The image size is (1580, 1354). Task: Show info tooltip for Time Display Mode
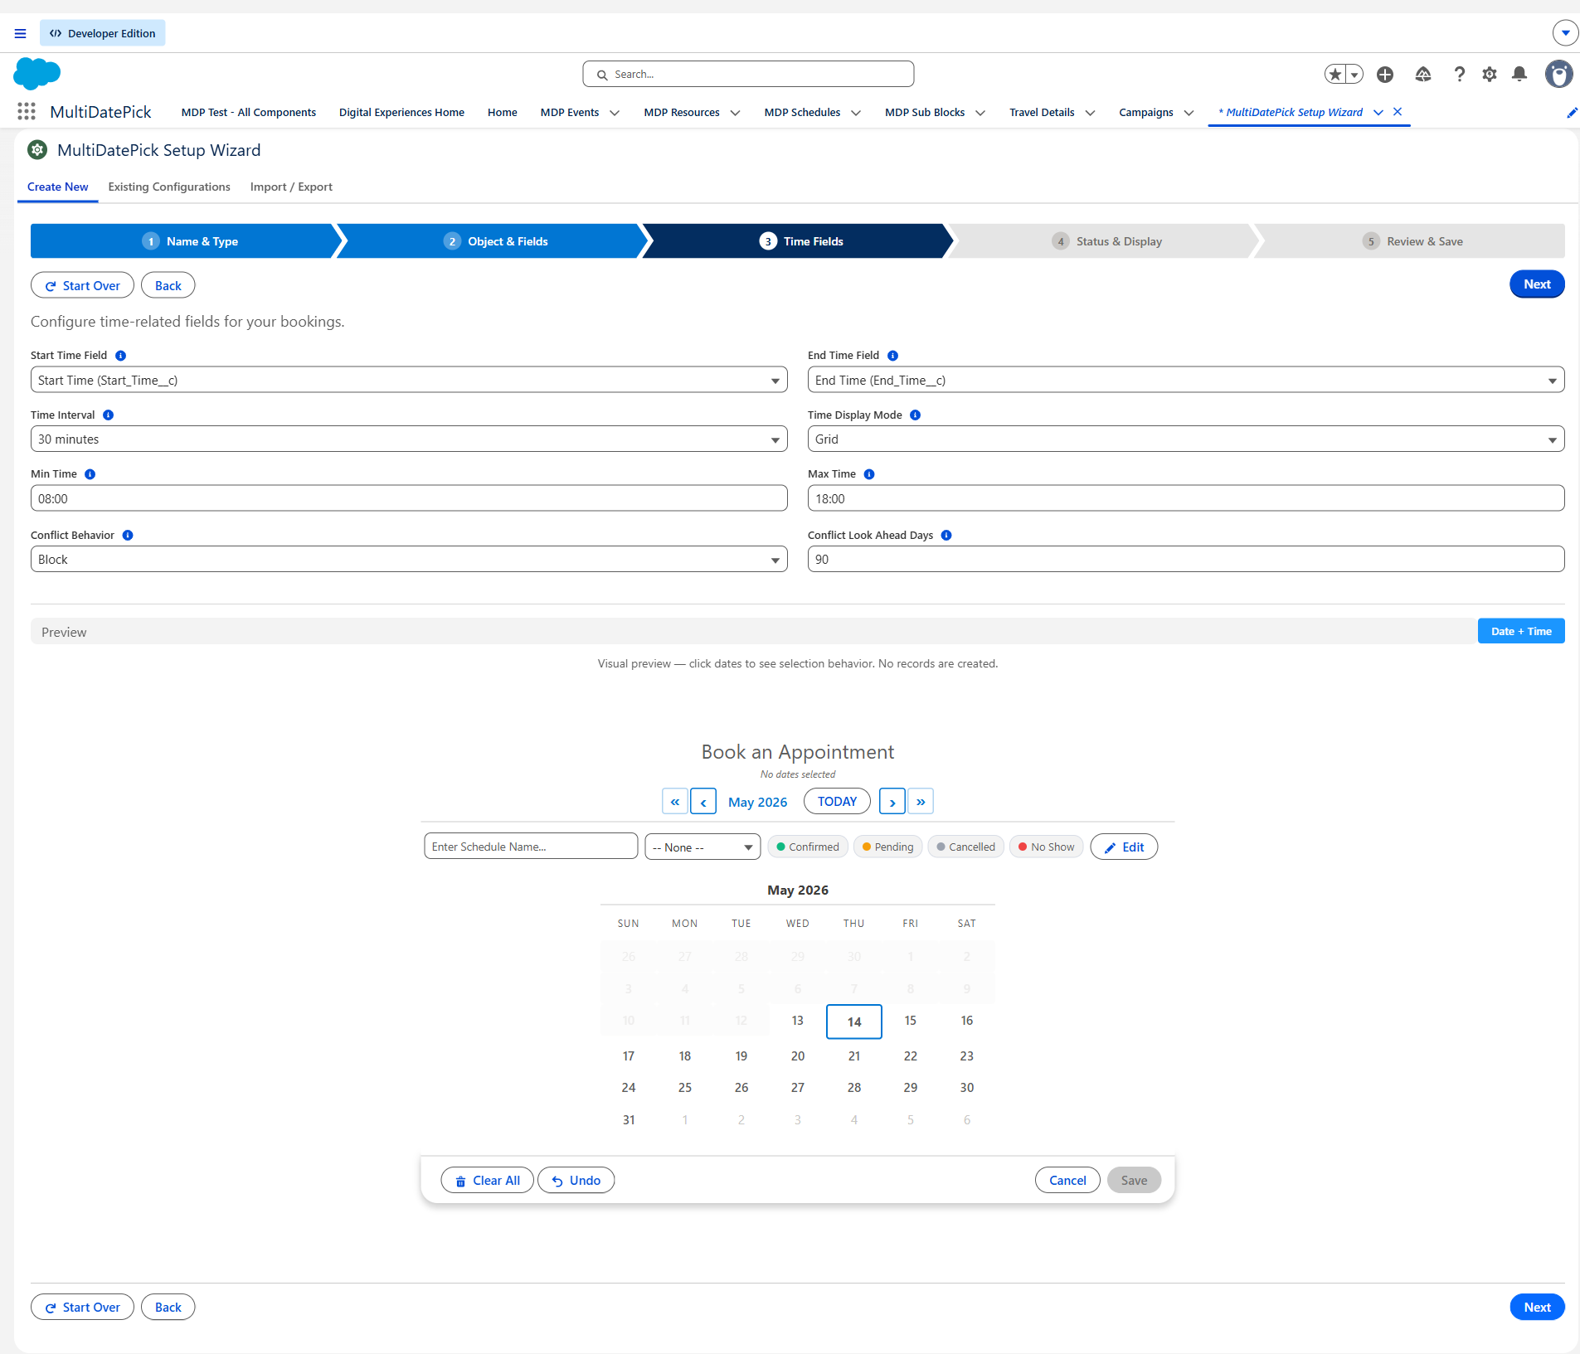click(915, 415)
